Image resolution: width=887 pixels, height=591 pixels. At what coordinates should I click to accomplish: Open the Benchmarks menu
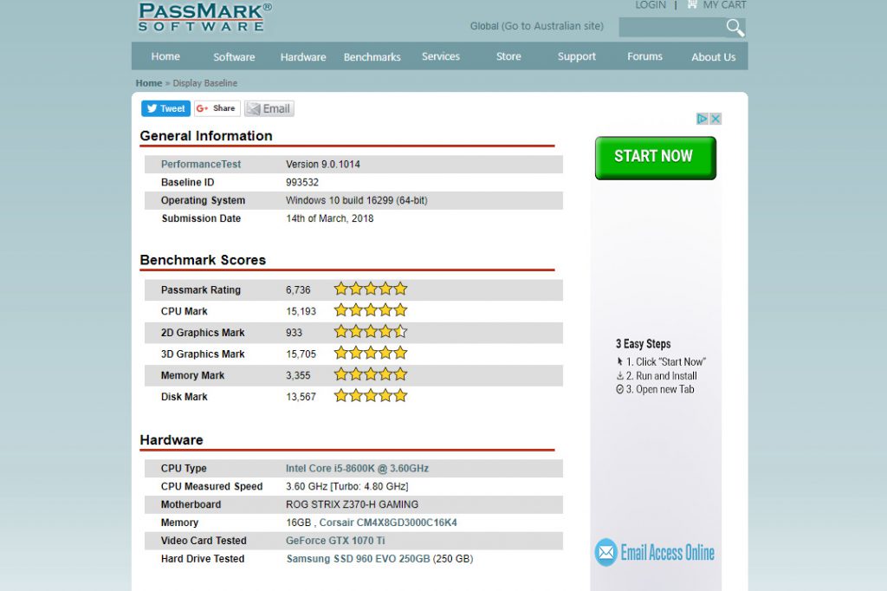pos(372,56)
